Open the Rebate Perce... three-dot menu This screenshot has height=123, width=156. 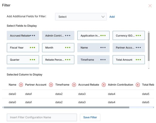(68, 60)
